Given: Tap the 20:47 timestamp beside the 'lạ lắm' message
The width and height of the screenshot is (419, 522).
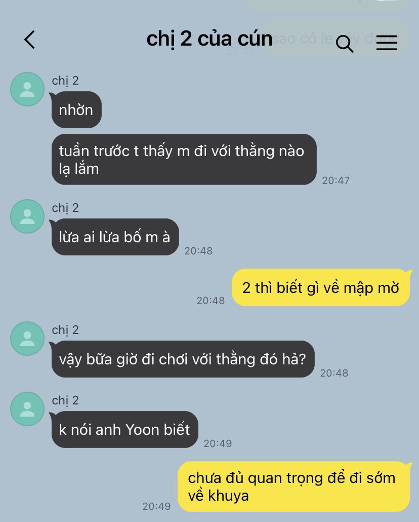Looking at the screenshot, I should click(x=336, y=180).
